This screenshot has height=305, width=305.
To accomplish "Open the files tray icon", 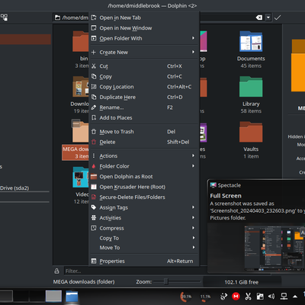I will click(260, 297).
